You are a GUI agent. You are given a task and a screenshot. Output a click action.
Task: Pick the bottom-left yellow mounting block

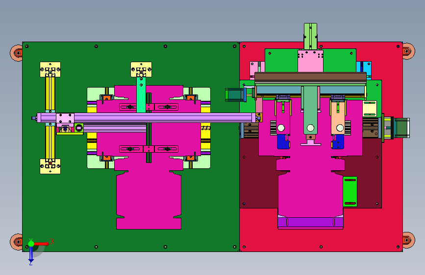pyautogui.click(x=50, y=166)
